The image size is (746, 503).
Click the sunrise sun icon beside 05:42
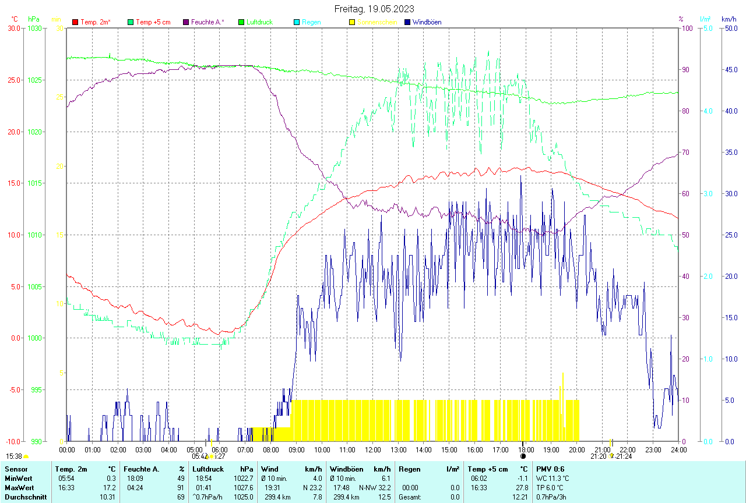pyautogui.click(x=211, y=457)
